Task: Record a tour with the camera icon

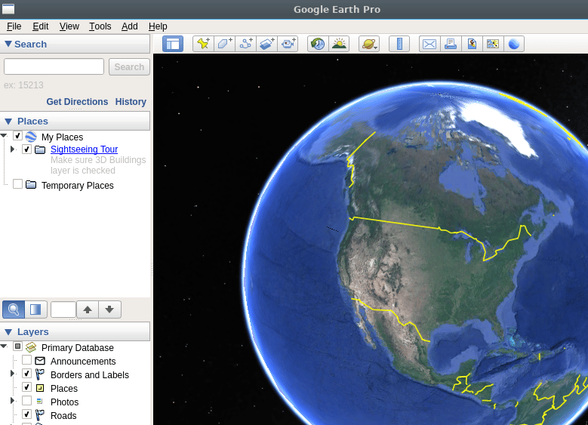Action: 288,44
